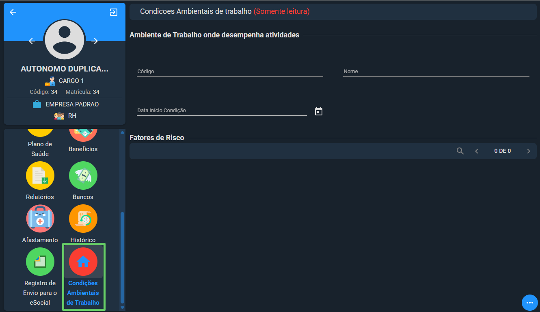Click the people icon beside RH
540x312 pixels.
click(x=59, y=116)
